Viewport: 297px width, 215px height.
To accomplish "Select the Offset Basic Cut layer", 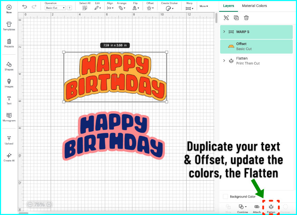I will [x=256, y=46].
